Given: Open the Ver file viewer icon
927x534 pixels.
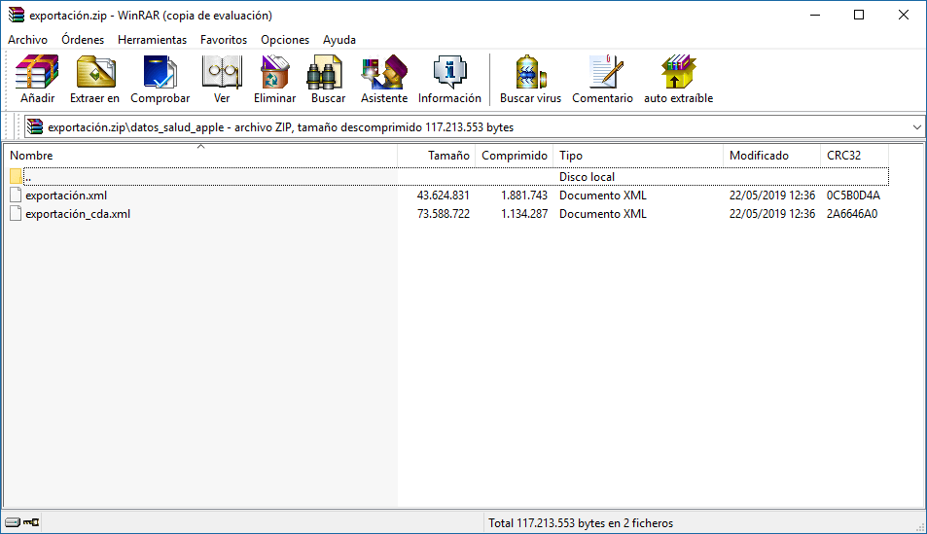Looking at the screenshot, I should pos(222,72).
